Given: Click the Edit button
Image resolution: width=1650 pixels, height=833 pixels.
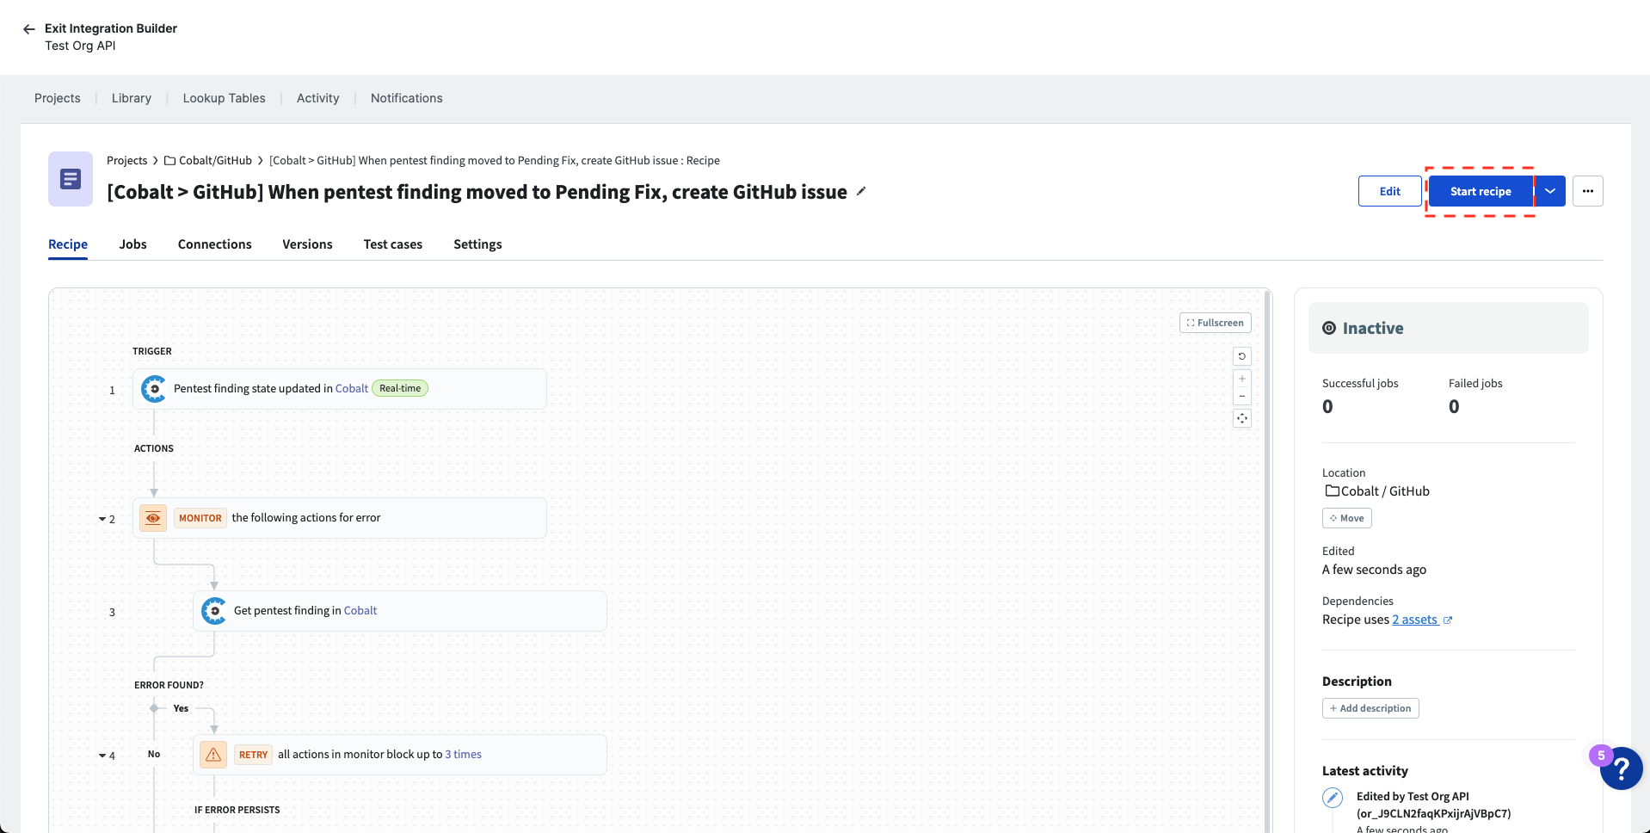Looking at the screenshot, I should click(1390, 191).
